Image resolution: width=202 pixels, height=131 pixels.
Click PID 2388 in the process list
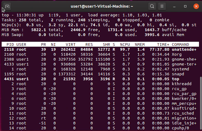pyautogui.click(x=9, y=59)
